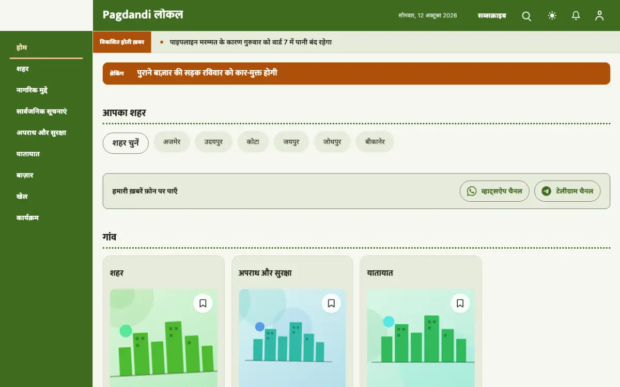The height and width of the screenshot is (387, 620).
Task: Open the अपराध और सुरक्षा card thumbnail
Action: (x=292, y=337)
